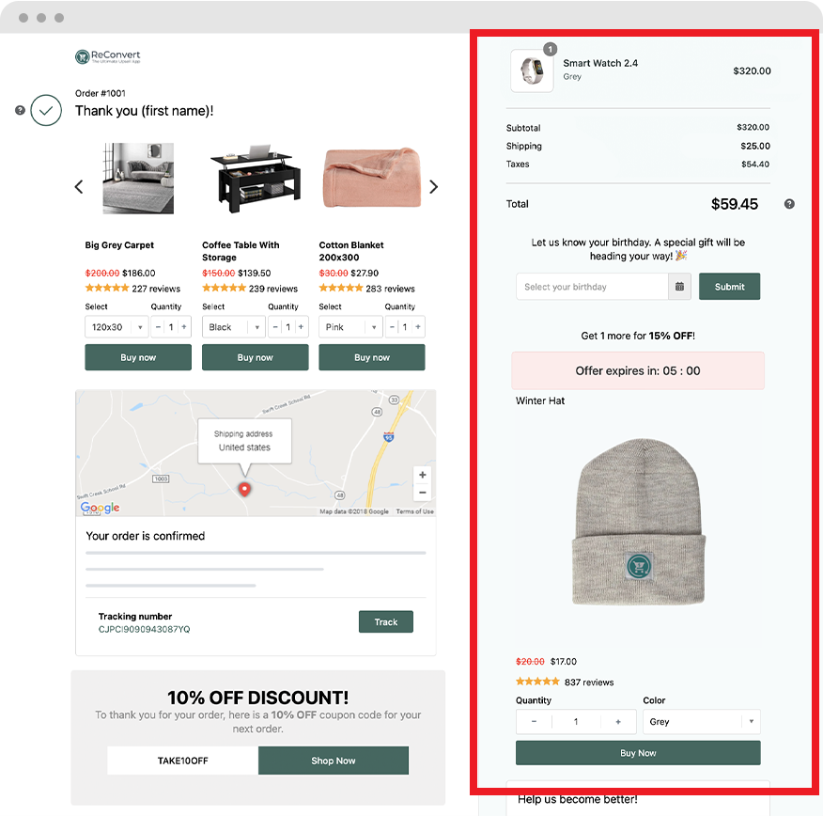This screenshot has width=823, height=816.
Task: Click Shop Now in discount banner
Action: tap(334, 761)
